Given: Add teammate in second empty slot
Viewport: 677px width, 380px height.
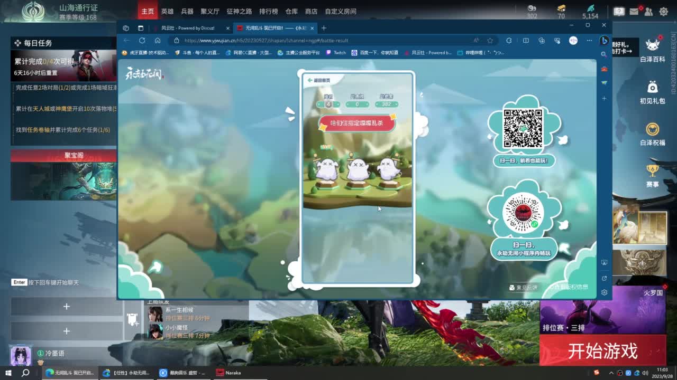Looking at the screenshot, I should (66, 331).
